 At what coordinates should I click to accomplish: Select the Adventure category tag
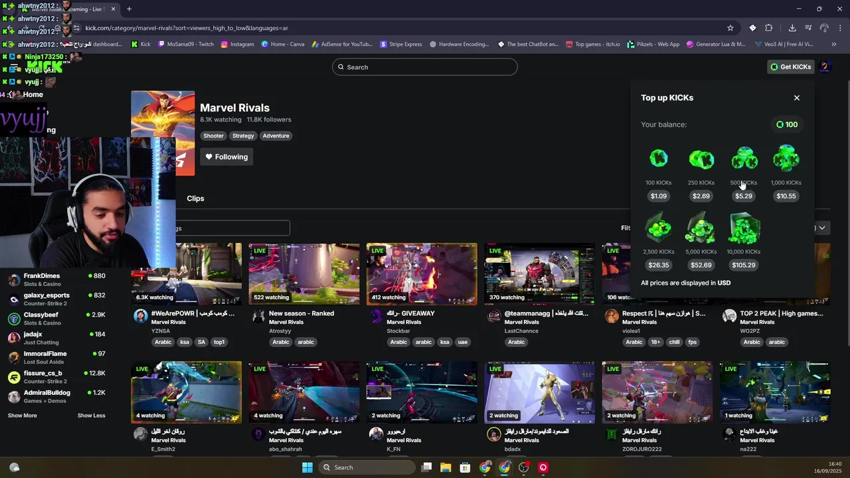pyautogui.click(x=276, y=135)
